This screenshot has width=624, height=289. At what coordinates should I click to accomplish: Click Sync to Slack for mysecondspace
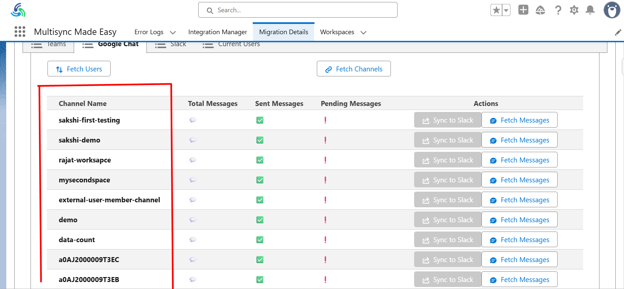pyautogui.click(x=448, y=180)
